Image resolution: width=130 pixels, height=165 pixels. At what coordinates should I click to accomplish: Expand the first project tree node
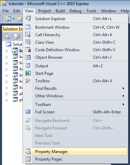[x=7, y=51]
